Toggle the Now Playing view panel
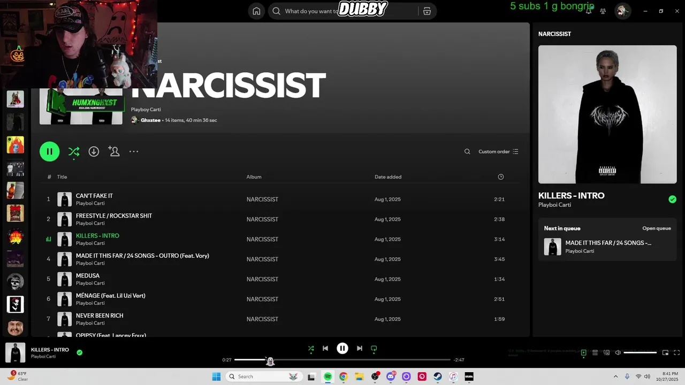This screenshot has width=685, height=385. coord(584,352)
